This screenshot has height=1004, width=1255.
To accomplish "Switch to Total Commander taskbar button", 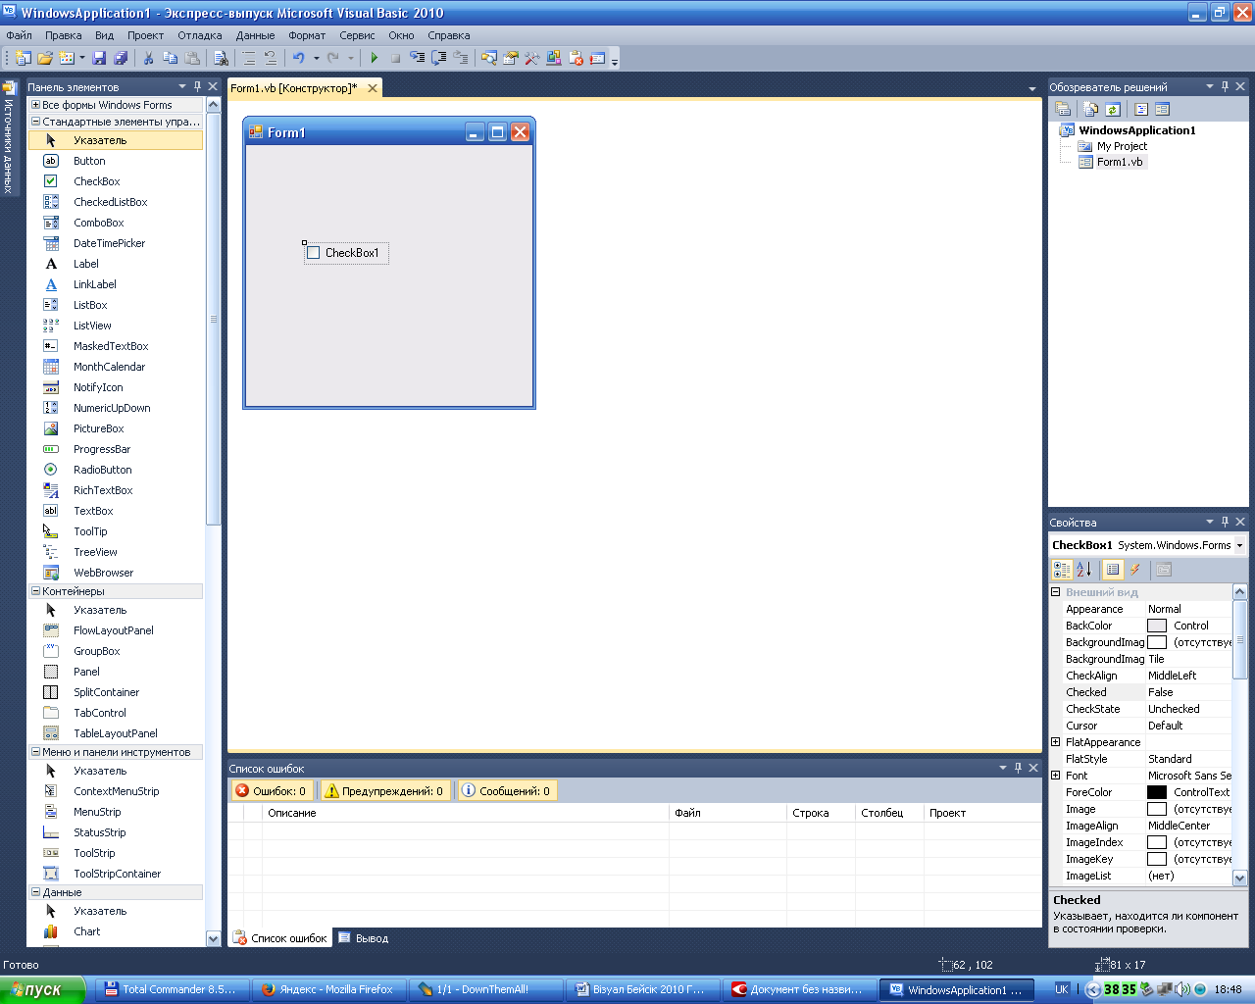I will (x=173, y=989).
